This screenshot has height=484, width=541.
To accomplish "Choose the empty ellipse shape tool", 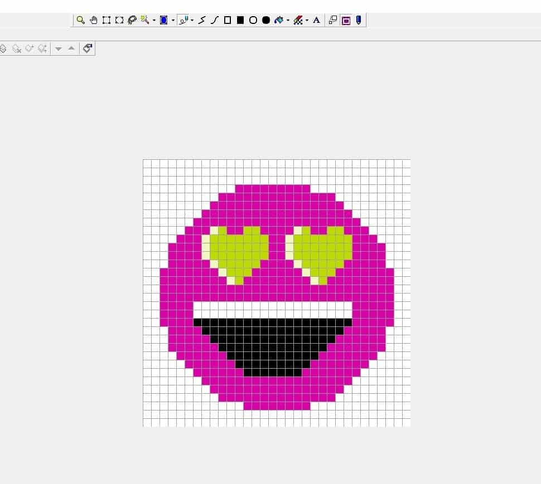I will (x=253, y=20).
